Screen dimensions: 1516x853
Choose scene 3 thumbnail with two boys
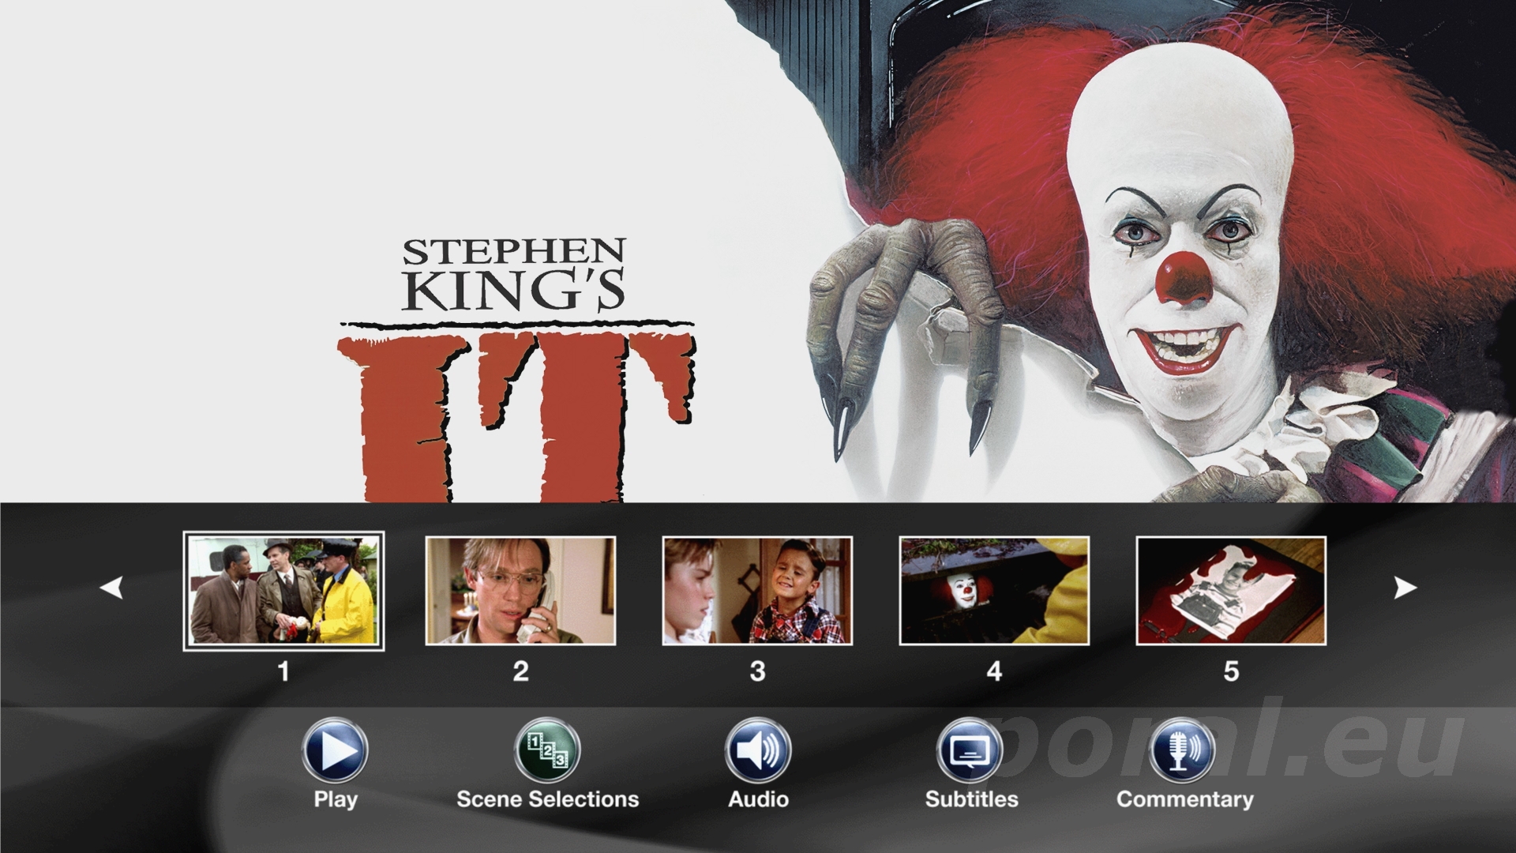point(757,591)
